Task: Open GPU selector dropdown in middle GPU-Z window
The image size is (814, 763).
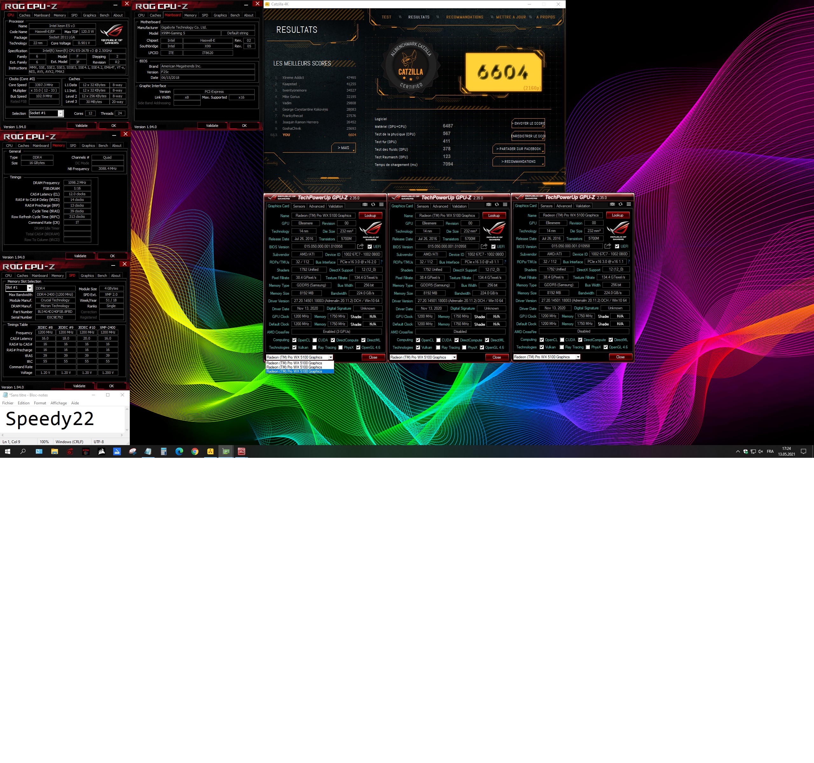Action: (x=454, y=357)
